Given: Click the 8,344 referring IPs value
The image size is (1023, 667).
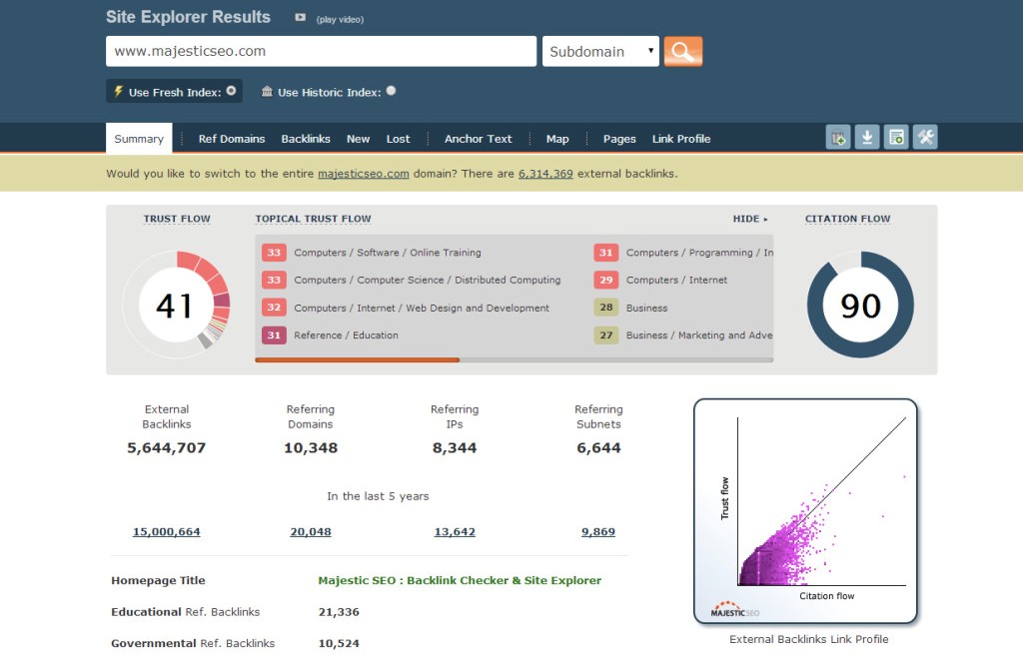Looking at the screenshot, I should [455, 448].
